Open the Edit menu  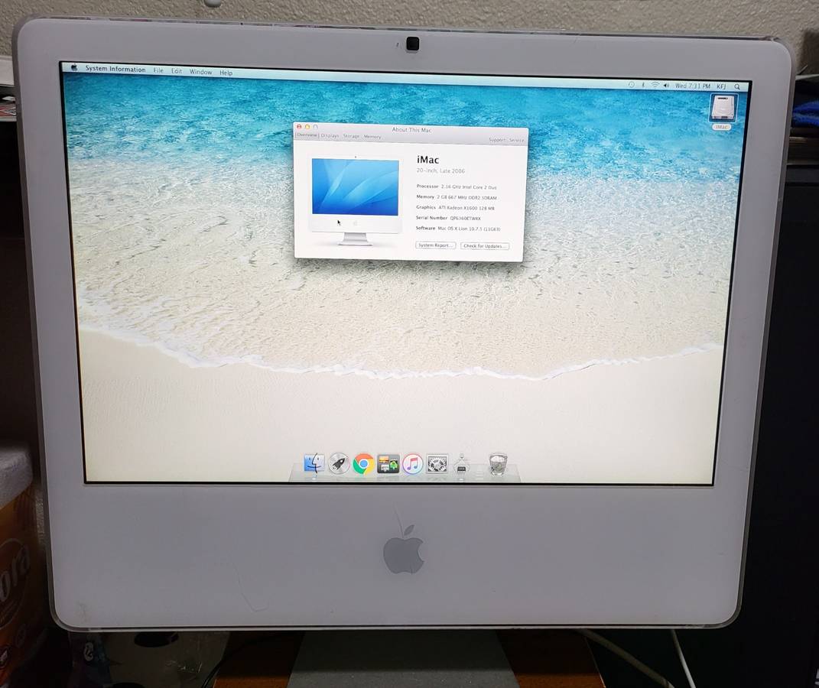click(x=177, y=71)
